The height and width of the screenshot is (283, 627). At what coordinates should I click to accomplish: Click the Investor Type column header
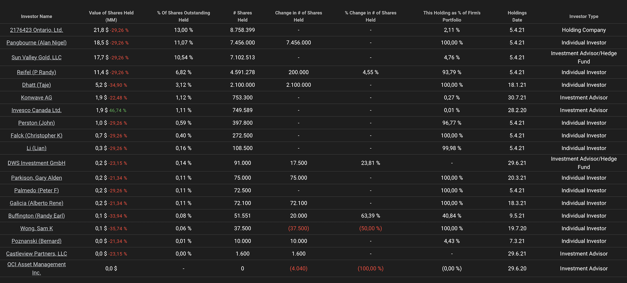584,16
